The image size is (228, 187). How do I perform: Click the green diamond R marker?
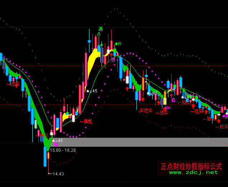point(118,44)
